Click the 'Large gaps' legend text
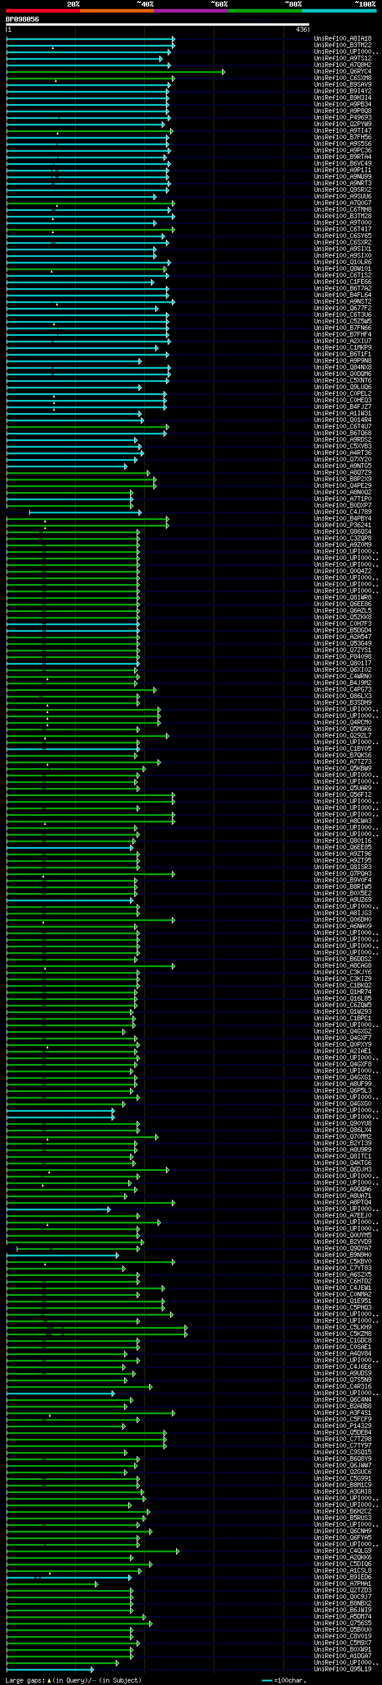The width and height of the screenshot is (382, 1685). click(x=26, y=1680)
